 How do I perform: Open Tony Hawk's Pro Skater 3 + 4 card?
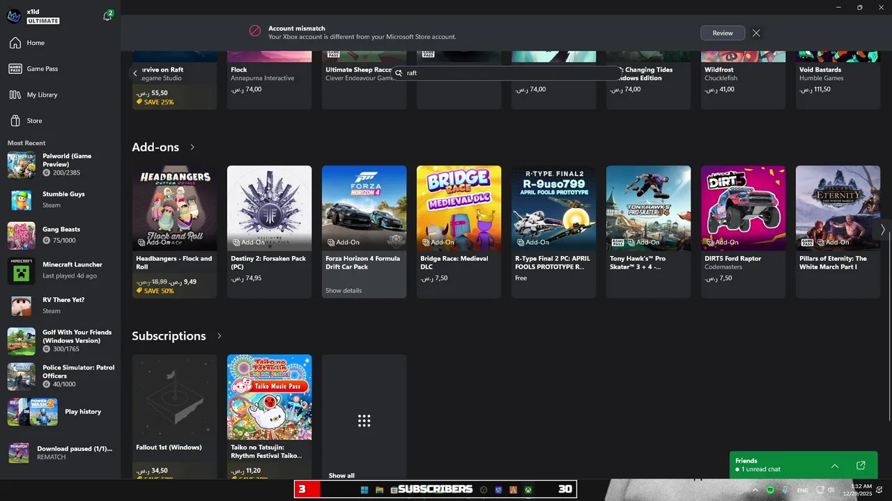pos(648,232)
